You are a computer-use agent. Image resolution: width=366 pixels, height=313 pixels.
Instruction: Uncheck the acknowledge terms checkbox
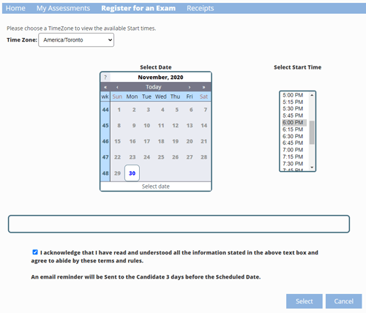click(x=35, y=252)
